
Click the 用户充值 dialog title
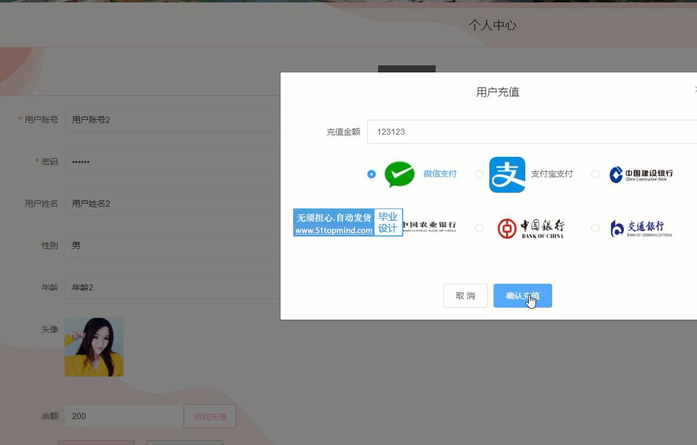[x=497, y=92]
